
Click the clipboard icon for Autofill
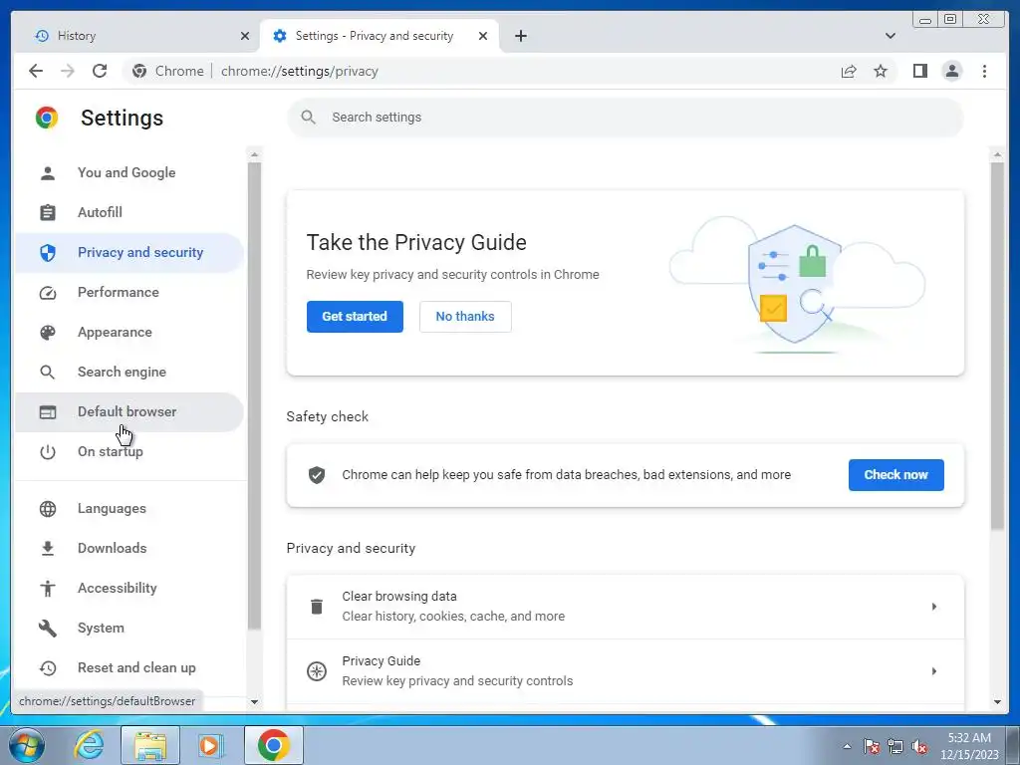click(x=48, y=213)
